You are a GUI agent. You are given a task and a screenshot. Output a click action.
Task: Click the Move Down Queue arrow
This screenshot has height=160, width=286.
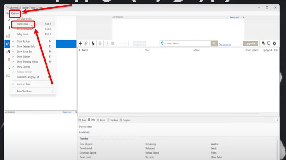(125, 44)
